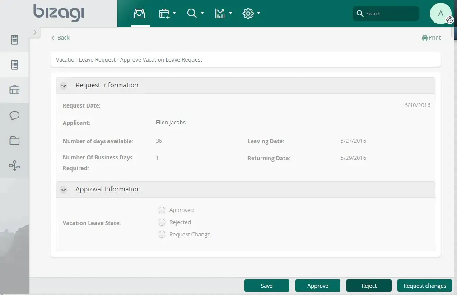
Task: Click the leaving date 5/27/2016
Action: (x=353, y=141)
